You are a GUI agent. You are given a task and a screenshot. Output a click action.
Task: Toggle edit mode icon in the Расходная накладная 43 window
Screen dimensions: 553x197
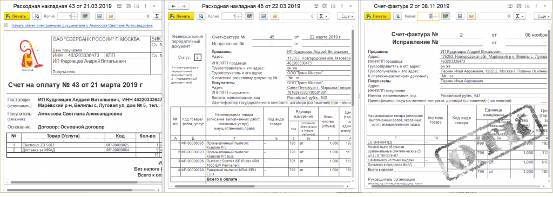85,16
